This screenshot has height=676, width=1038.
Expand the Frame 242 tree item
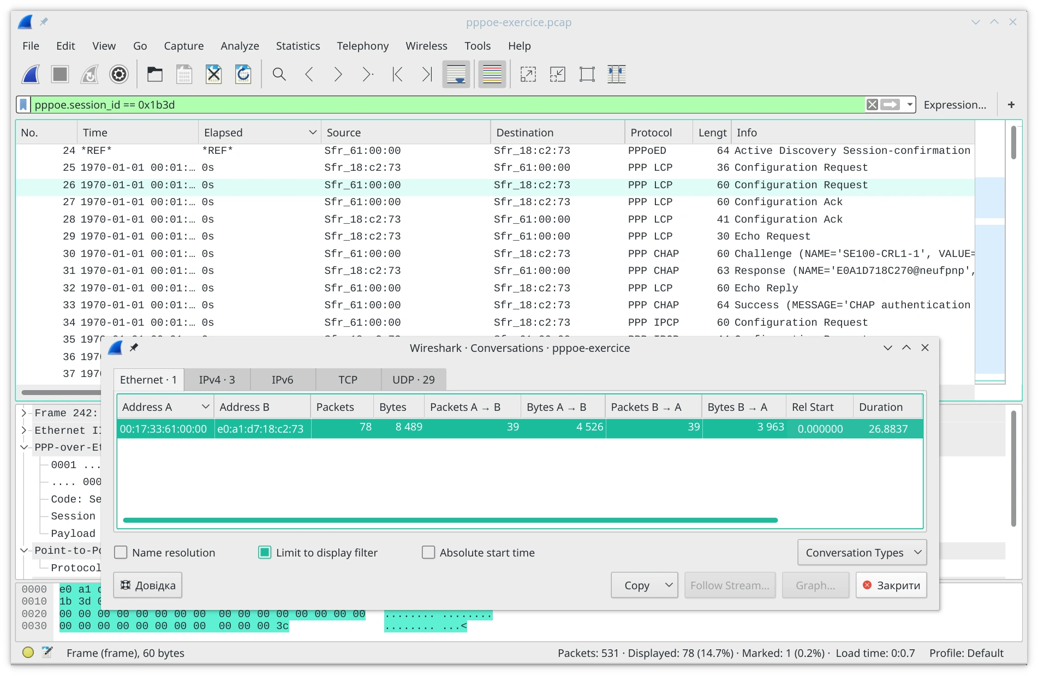coord(24,413)
